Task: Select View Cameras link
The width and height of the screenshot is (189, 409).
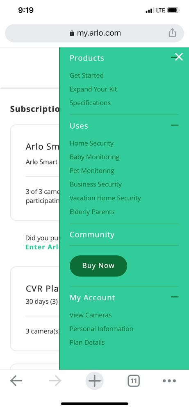Action: pos(91,315)
